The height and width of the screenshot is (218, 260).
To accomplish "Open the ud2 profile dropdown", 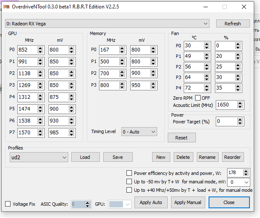I will pos(39,157).
